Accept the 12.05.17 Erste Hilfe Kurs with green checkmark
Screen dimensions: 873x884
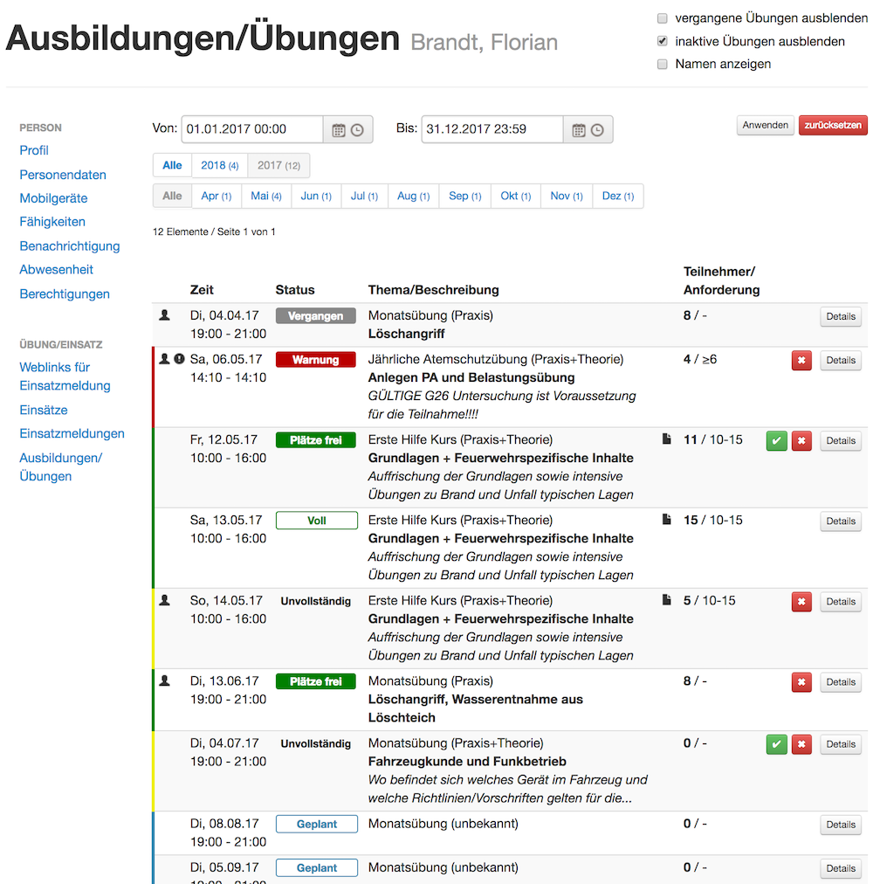point(776,441)
